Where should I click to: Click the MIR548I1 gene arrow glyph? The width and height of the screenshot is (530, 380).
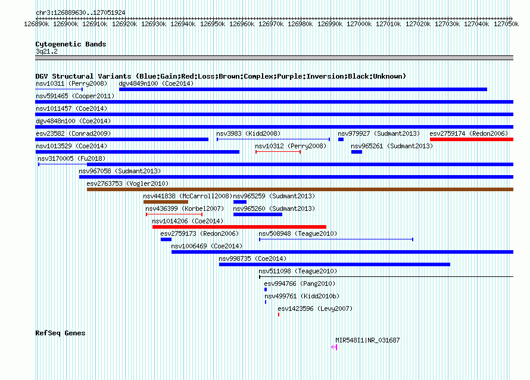(x=334, y=347)
